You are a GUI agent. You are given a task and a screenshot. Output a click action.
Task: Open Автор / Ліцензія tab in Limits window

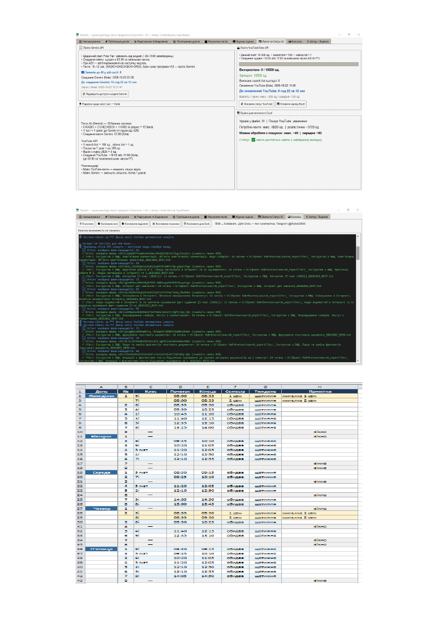[317, 41]
